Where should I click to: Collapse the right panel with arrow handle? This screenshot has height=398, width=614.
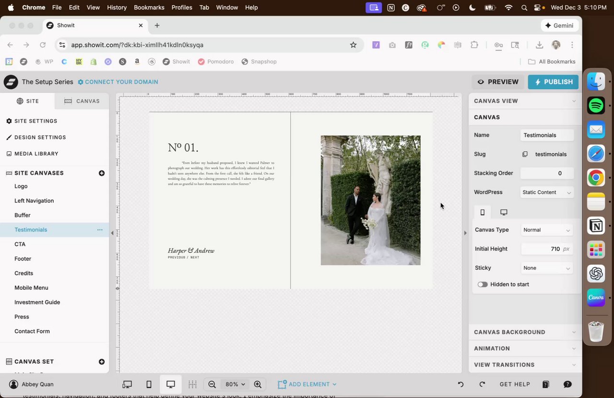(465, 233)
